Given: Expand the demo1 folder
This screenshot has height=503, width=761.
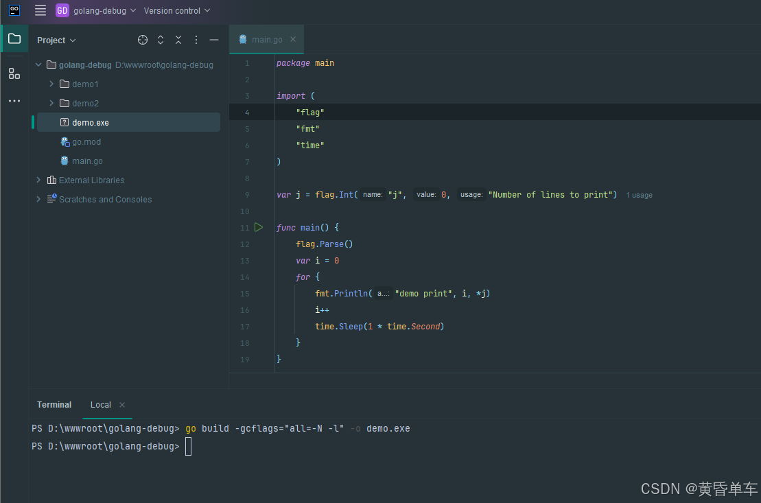Looking at the screenshot, I should tap(51, 84).
